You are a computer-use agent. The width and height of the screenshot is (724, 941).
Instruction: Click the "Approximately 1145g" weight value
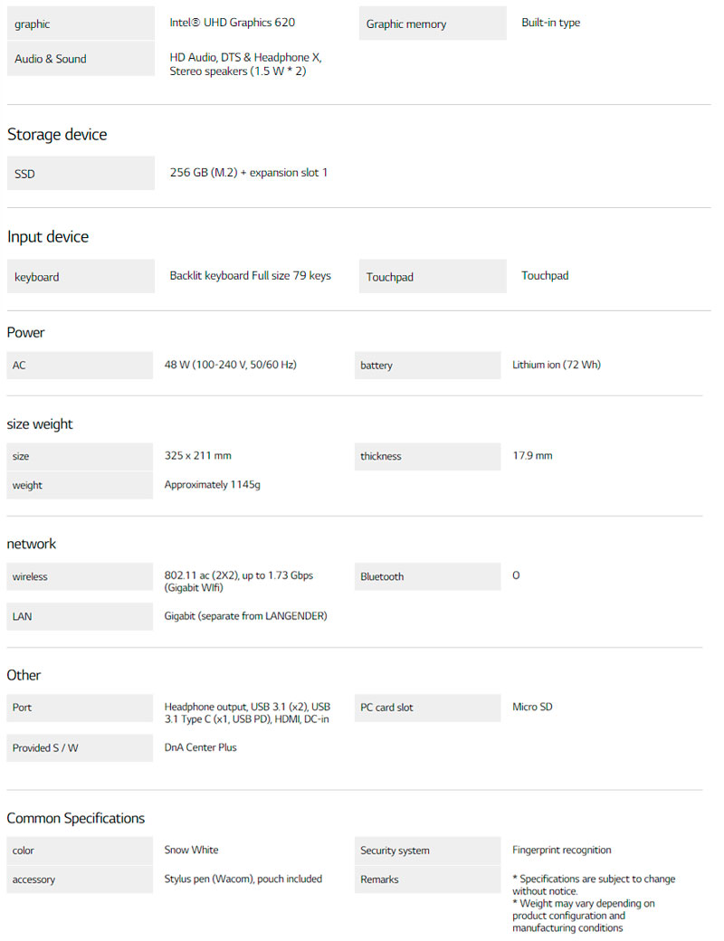(213, 485)
